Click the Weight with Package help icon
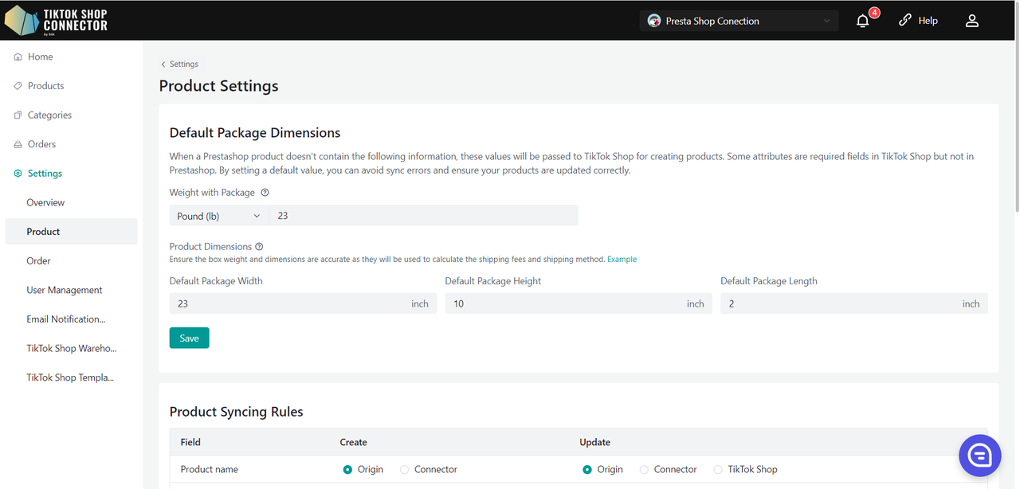 click(265, 193)
